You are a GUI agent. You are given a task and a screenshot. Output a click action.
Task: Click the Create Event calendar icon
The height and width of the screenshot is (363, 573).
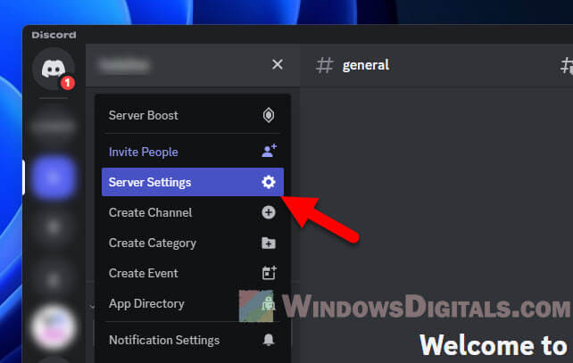(269, 272)
